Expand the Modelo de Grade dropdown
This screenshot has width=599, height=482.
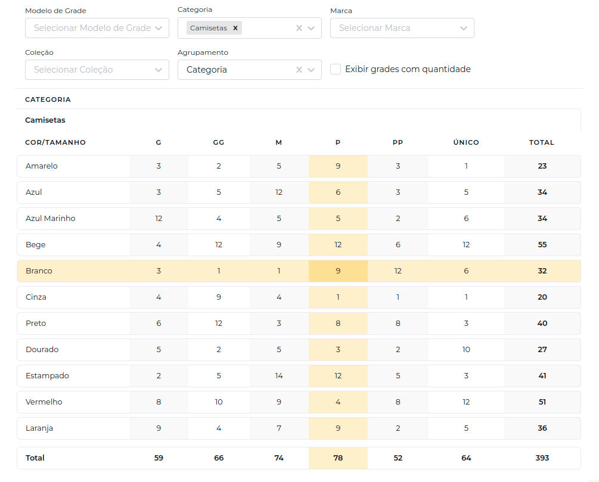click(x=158, y=28)
